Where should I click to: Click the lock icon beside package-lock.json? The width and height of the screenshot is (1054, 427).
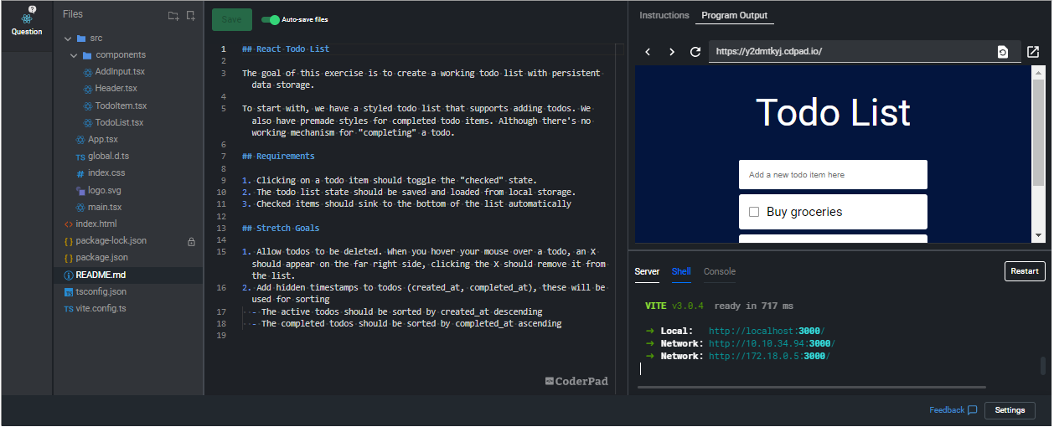(191, 241)
